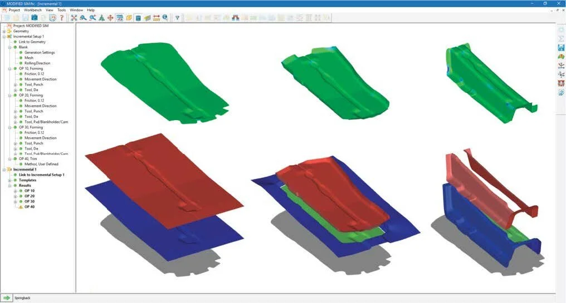The width and height of the screenshot is (566, 303).
Task: Select Project: MODIFIED SIM tree root
Action: 31,26
